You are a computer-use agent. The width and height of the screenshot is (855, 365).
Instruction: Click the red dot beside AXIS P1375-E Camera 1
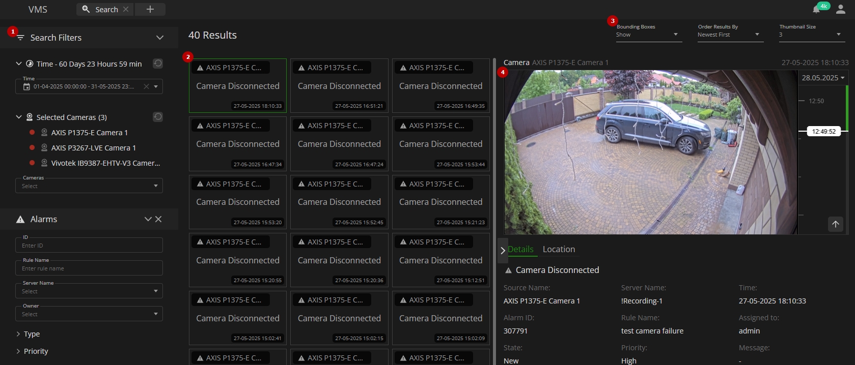tap(32, 132)
